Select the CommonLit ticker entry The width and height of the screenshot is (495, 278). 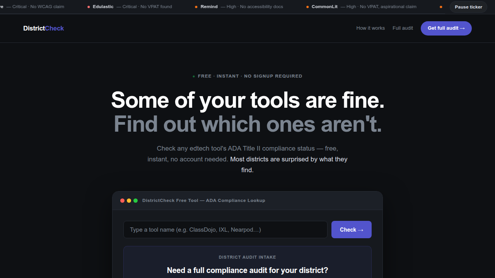click(x=361, y=7)
